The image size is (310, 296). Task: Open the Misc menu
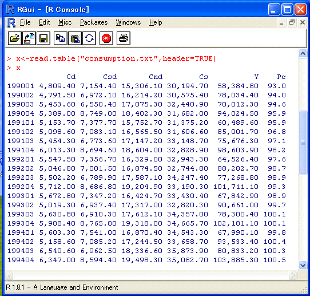65,22
